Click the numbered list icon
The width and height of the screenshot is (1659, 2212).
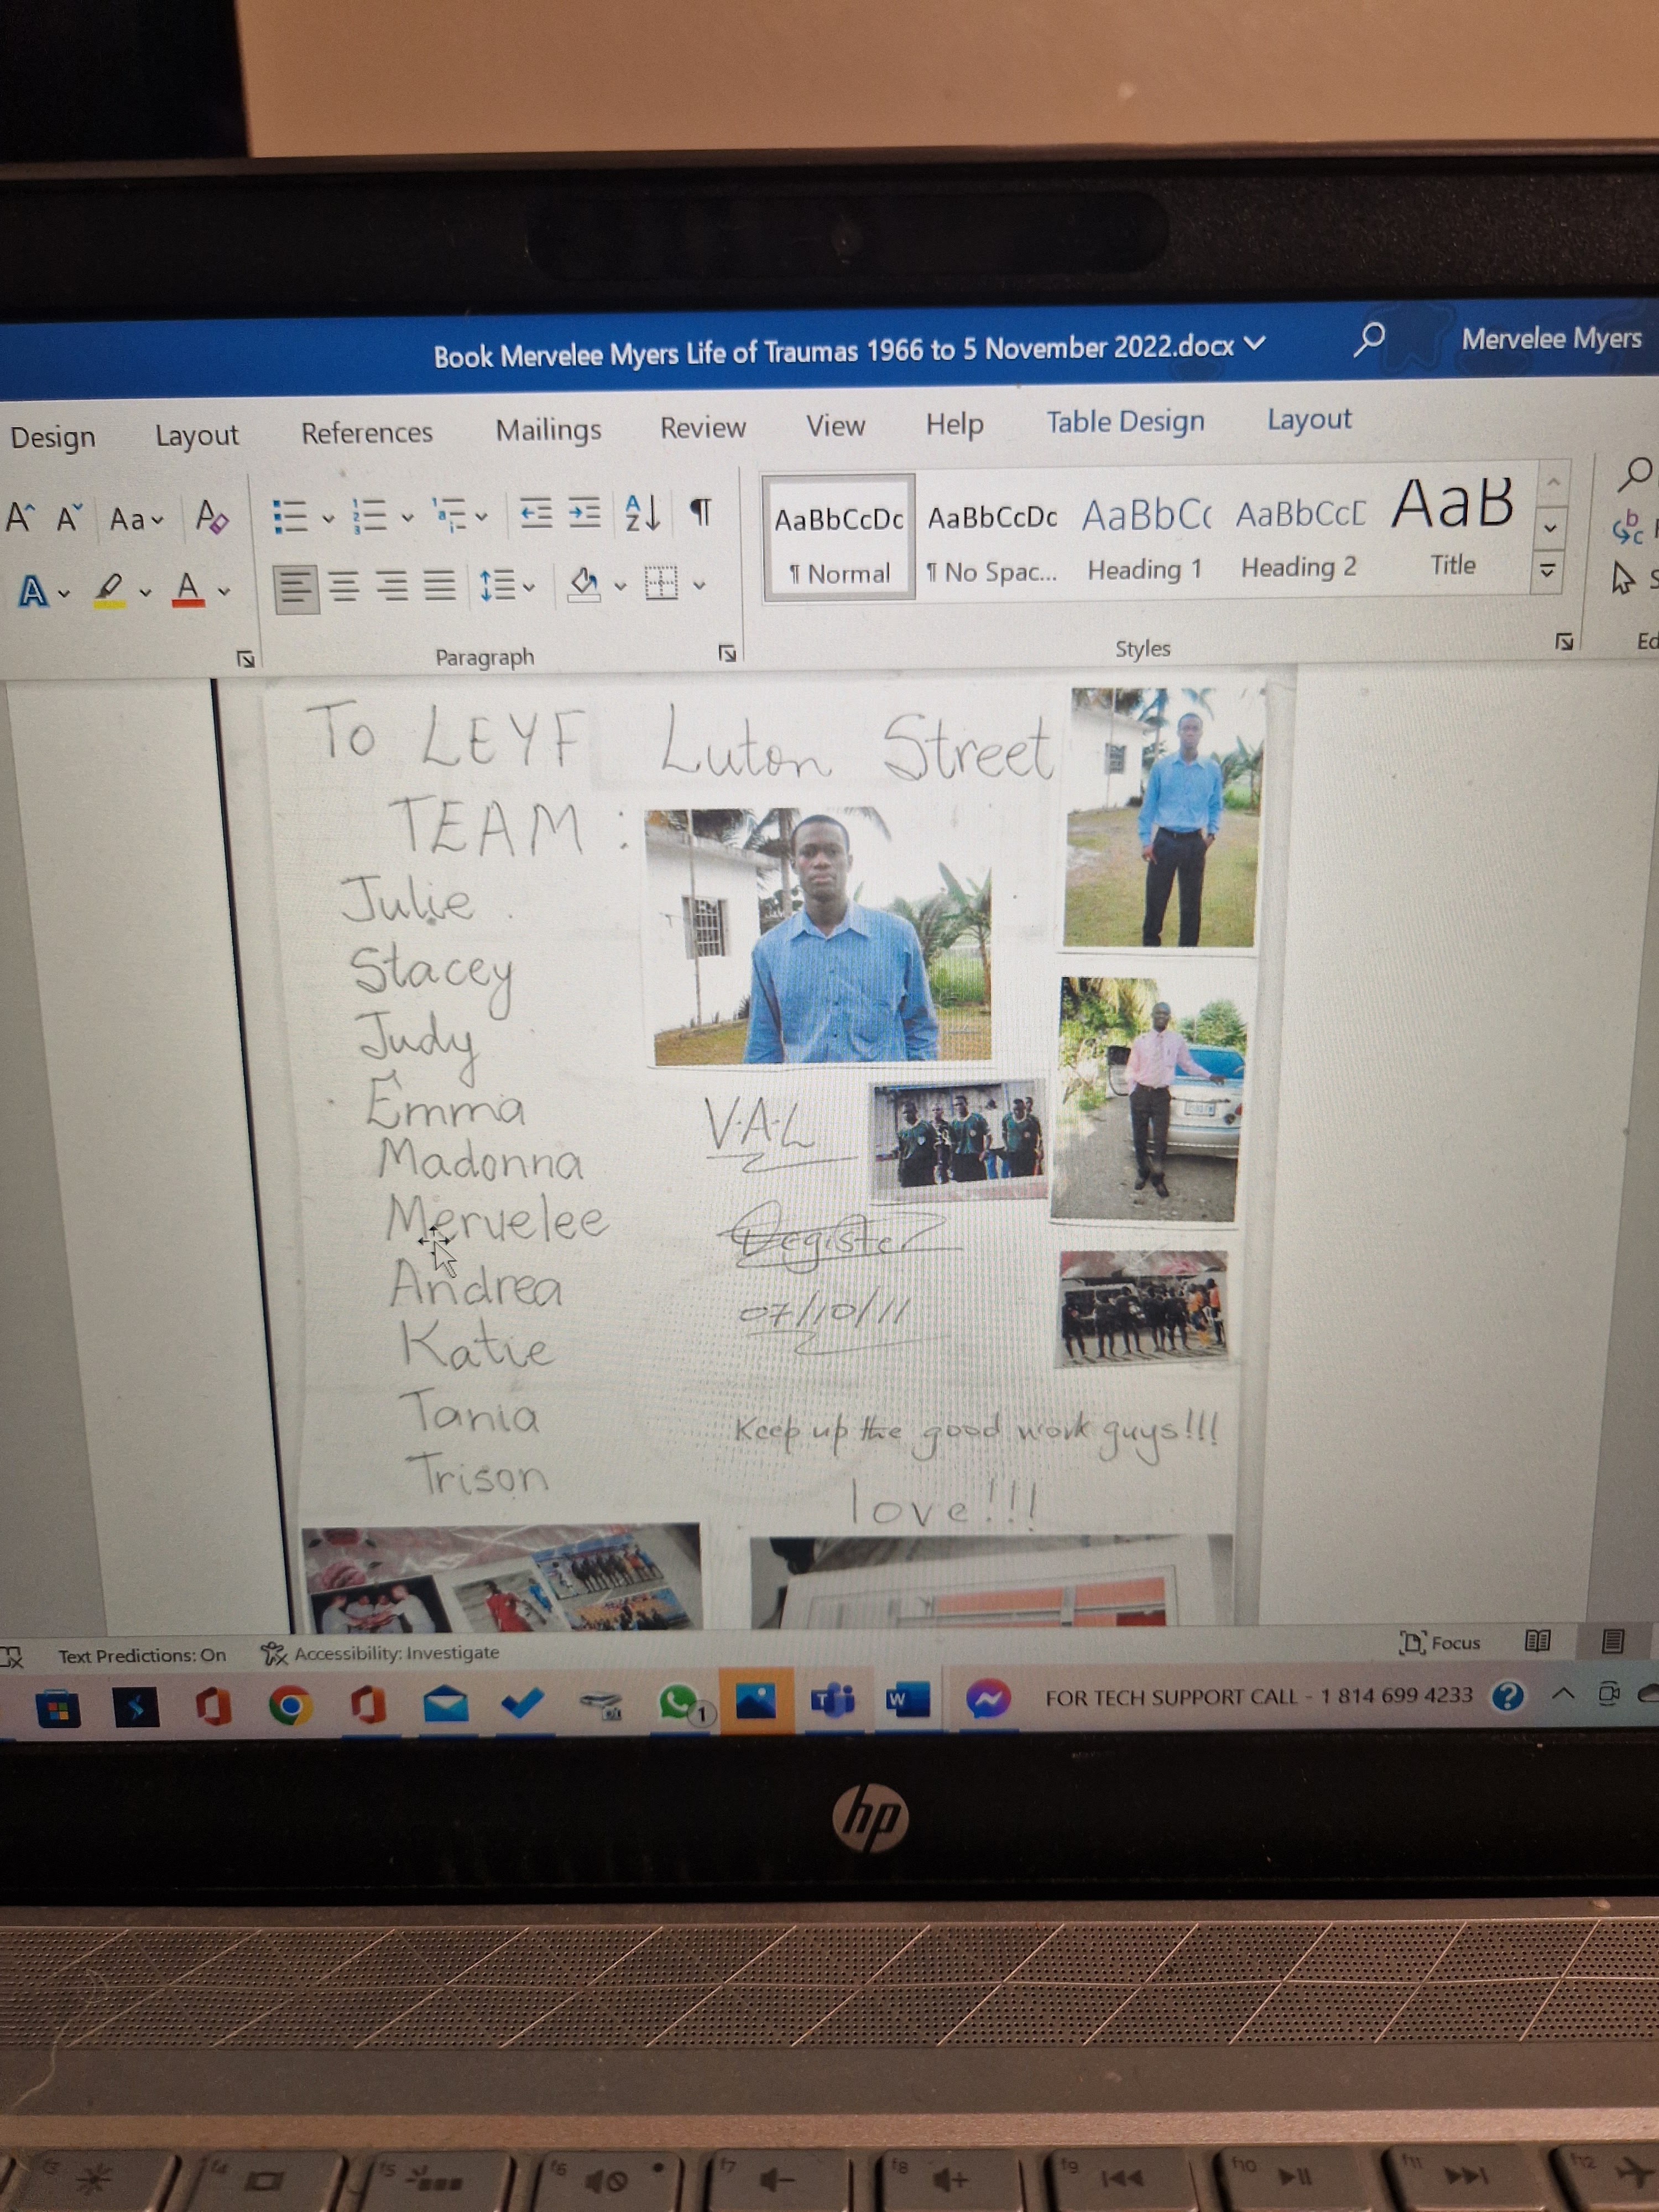pos(371,516)
